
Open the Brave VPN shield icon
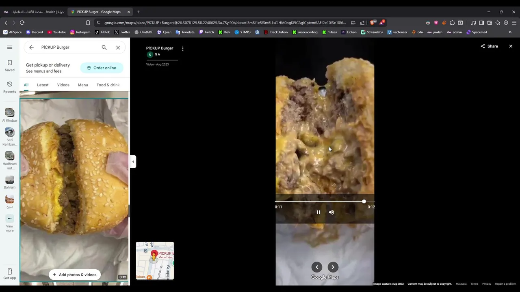(x=506, y=23)
